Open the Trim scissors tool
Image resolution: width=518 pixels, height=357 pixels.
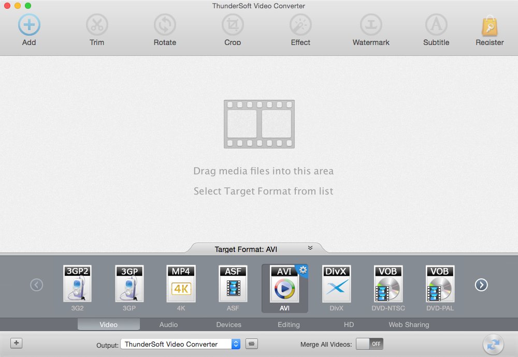click(x=97, y=25)
